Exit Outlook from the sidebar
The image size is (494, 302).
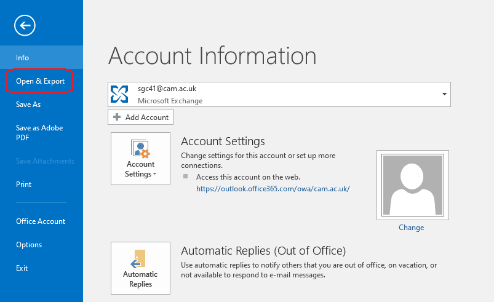(x=22, y=268)
